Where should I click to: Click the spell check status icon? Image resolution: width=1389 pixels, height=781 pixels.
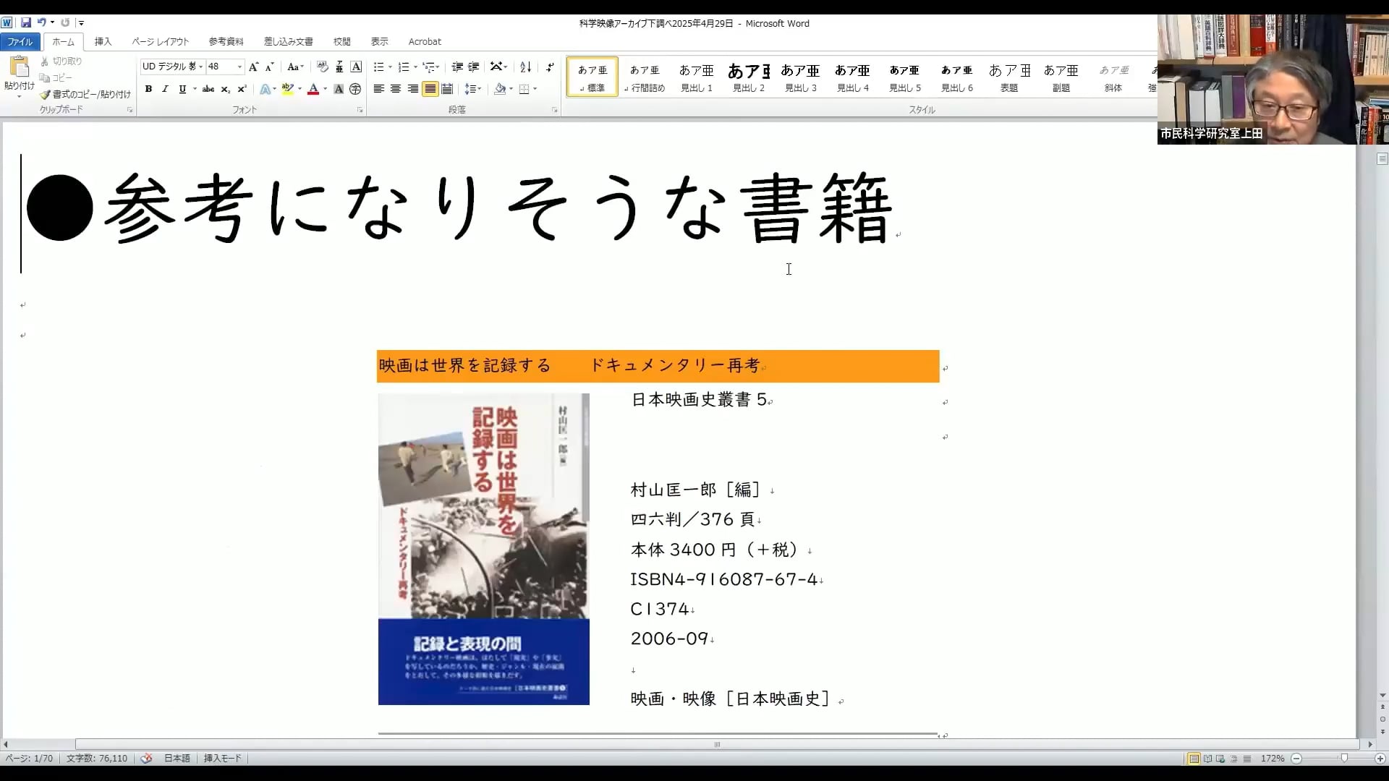[x=146, y=758]
